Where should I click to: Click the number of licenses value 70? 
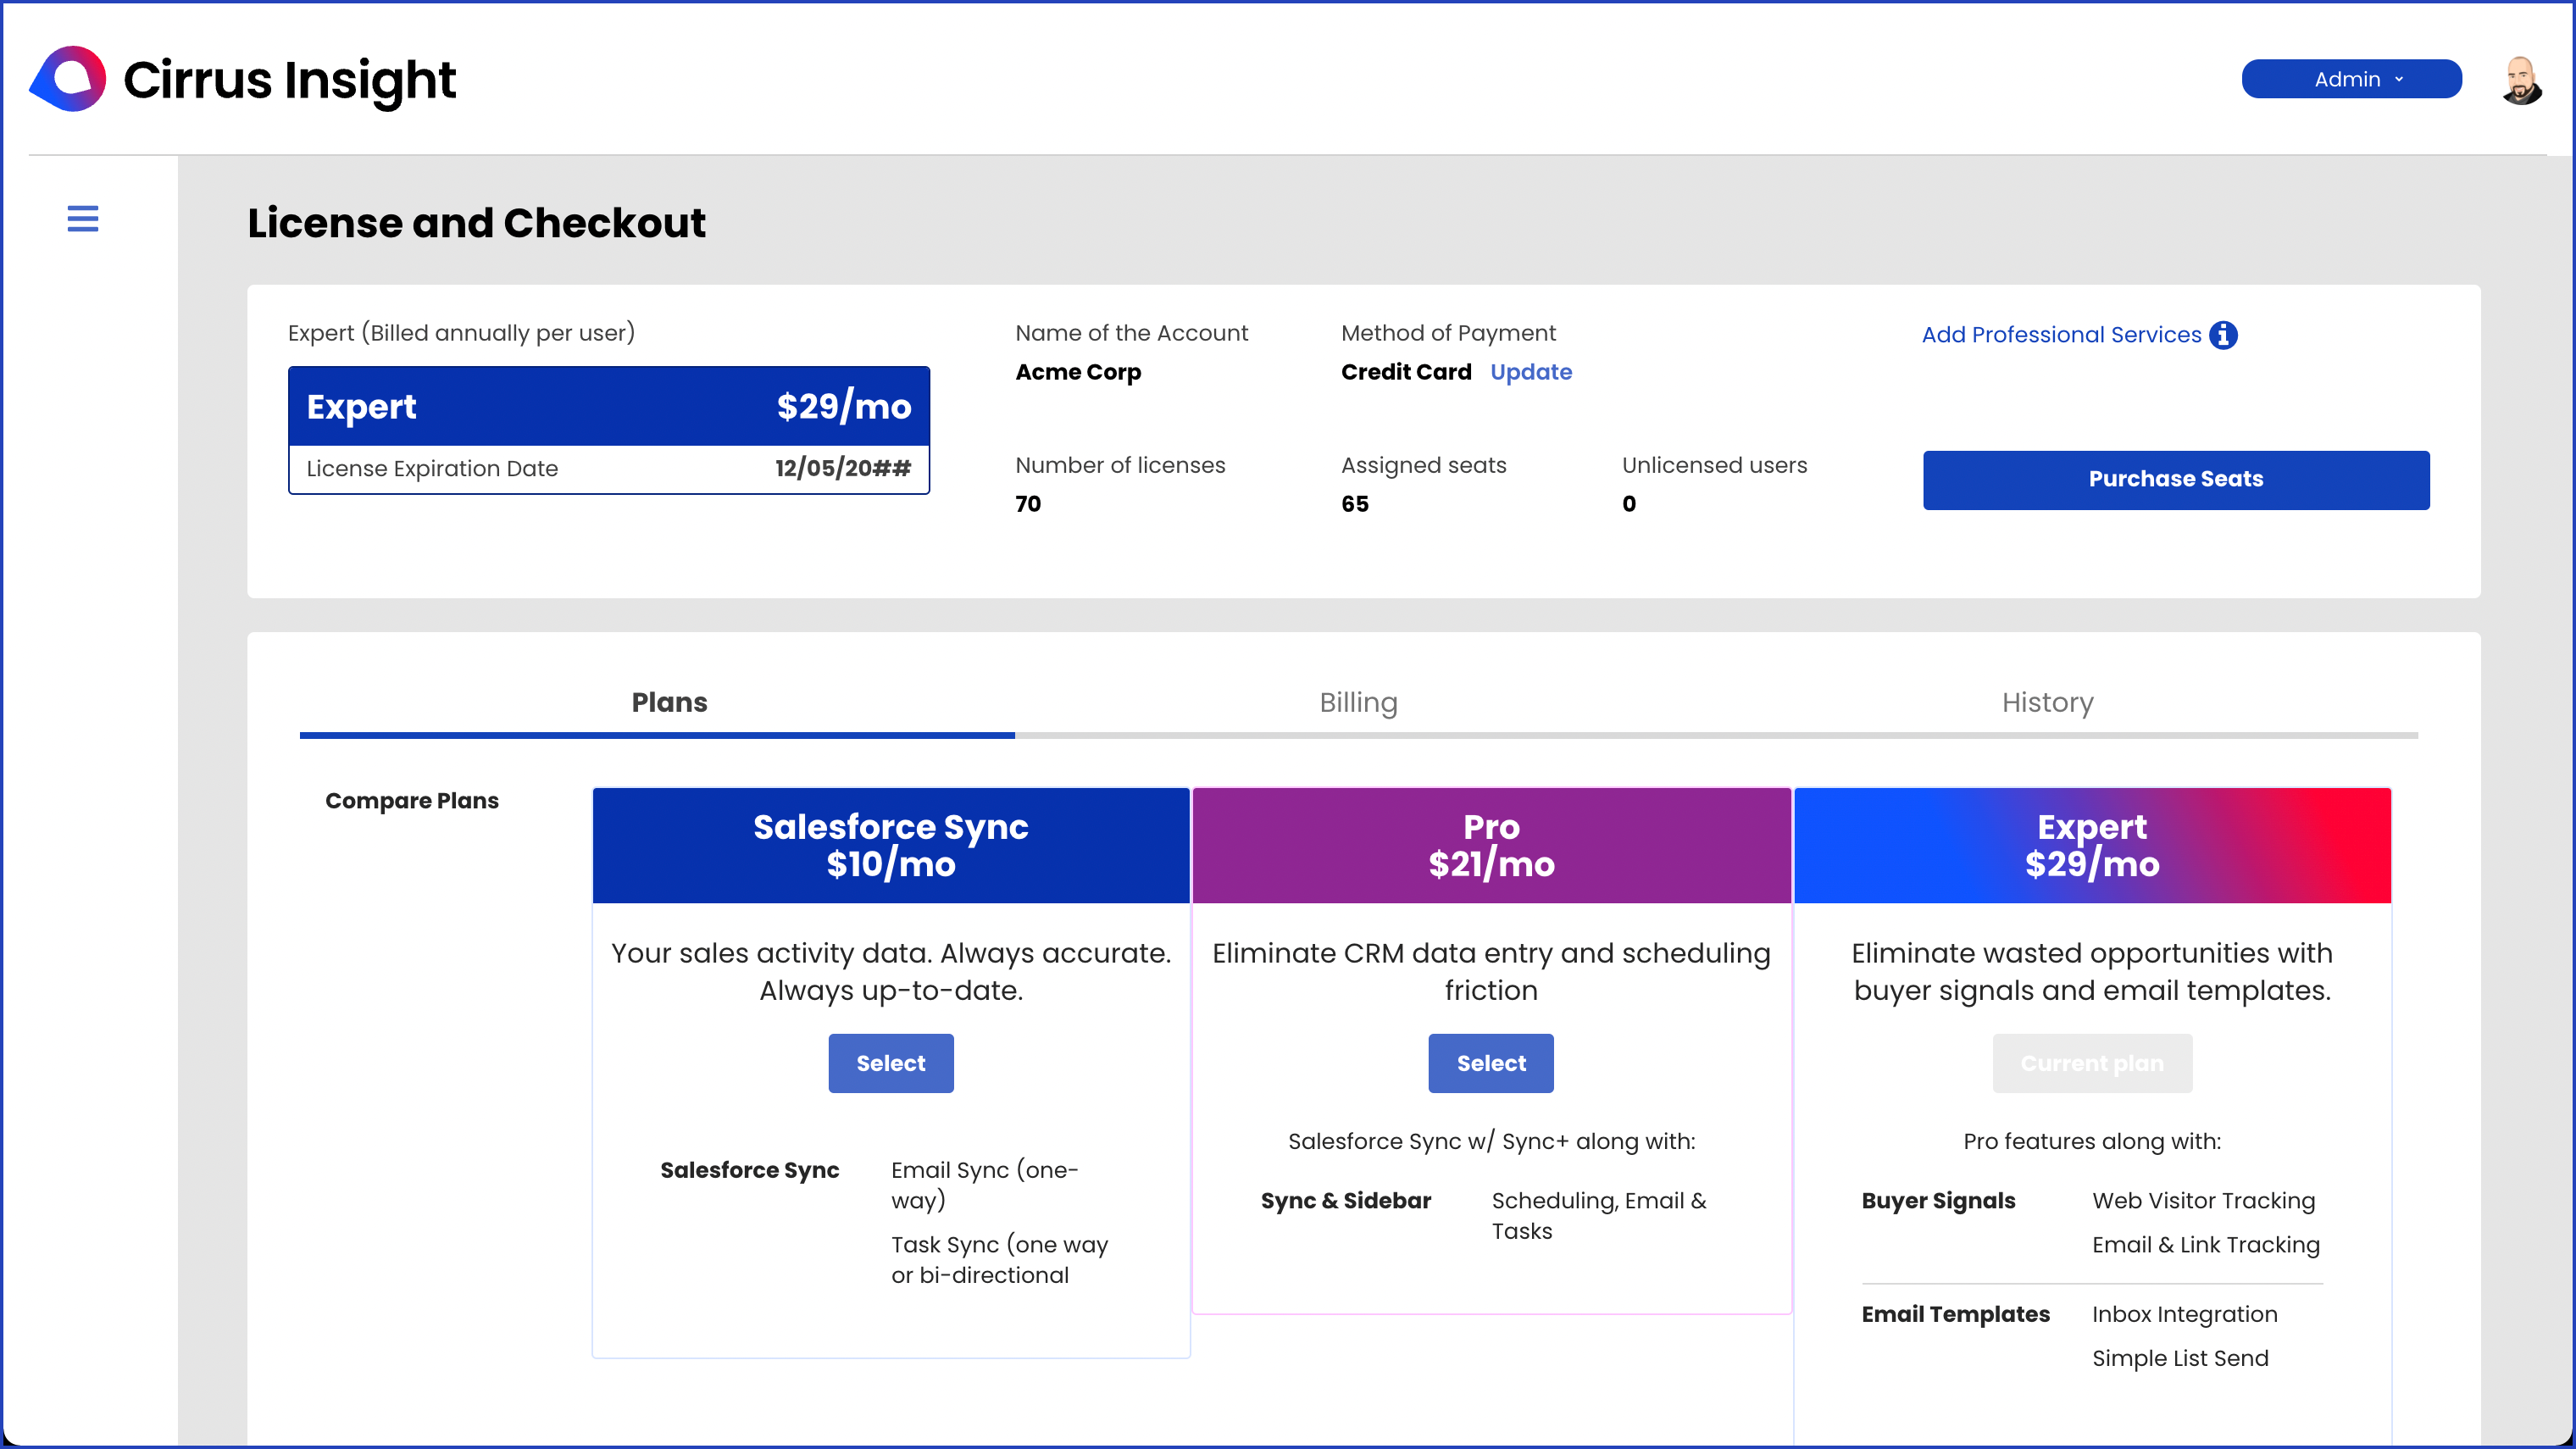click(x=1028, y=504)
